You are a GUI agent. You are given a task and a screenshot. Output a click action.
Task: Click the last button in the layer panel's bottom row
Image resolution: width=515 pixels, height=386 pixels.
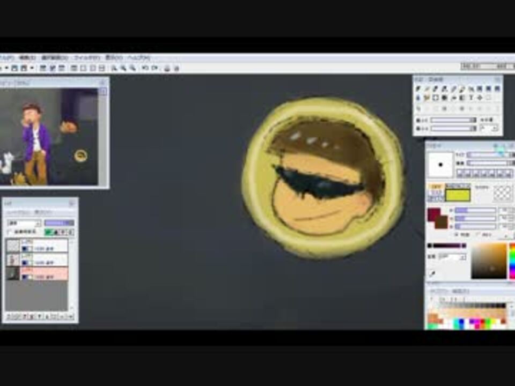click(x=70, y=316)
